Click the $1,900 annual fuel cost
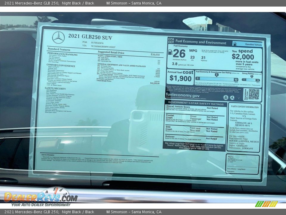 click(x=181, y=78)
